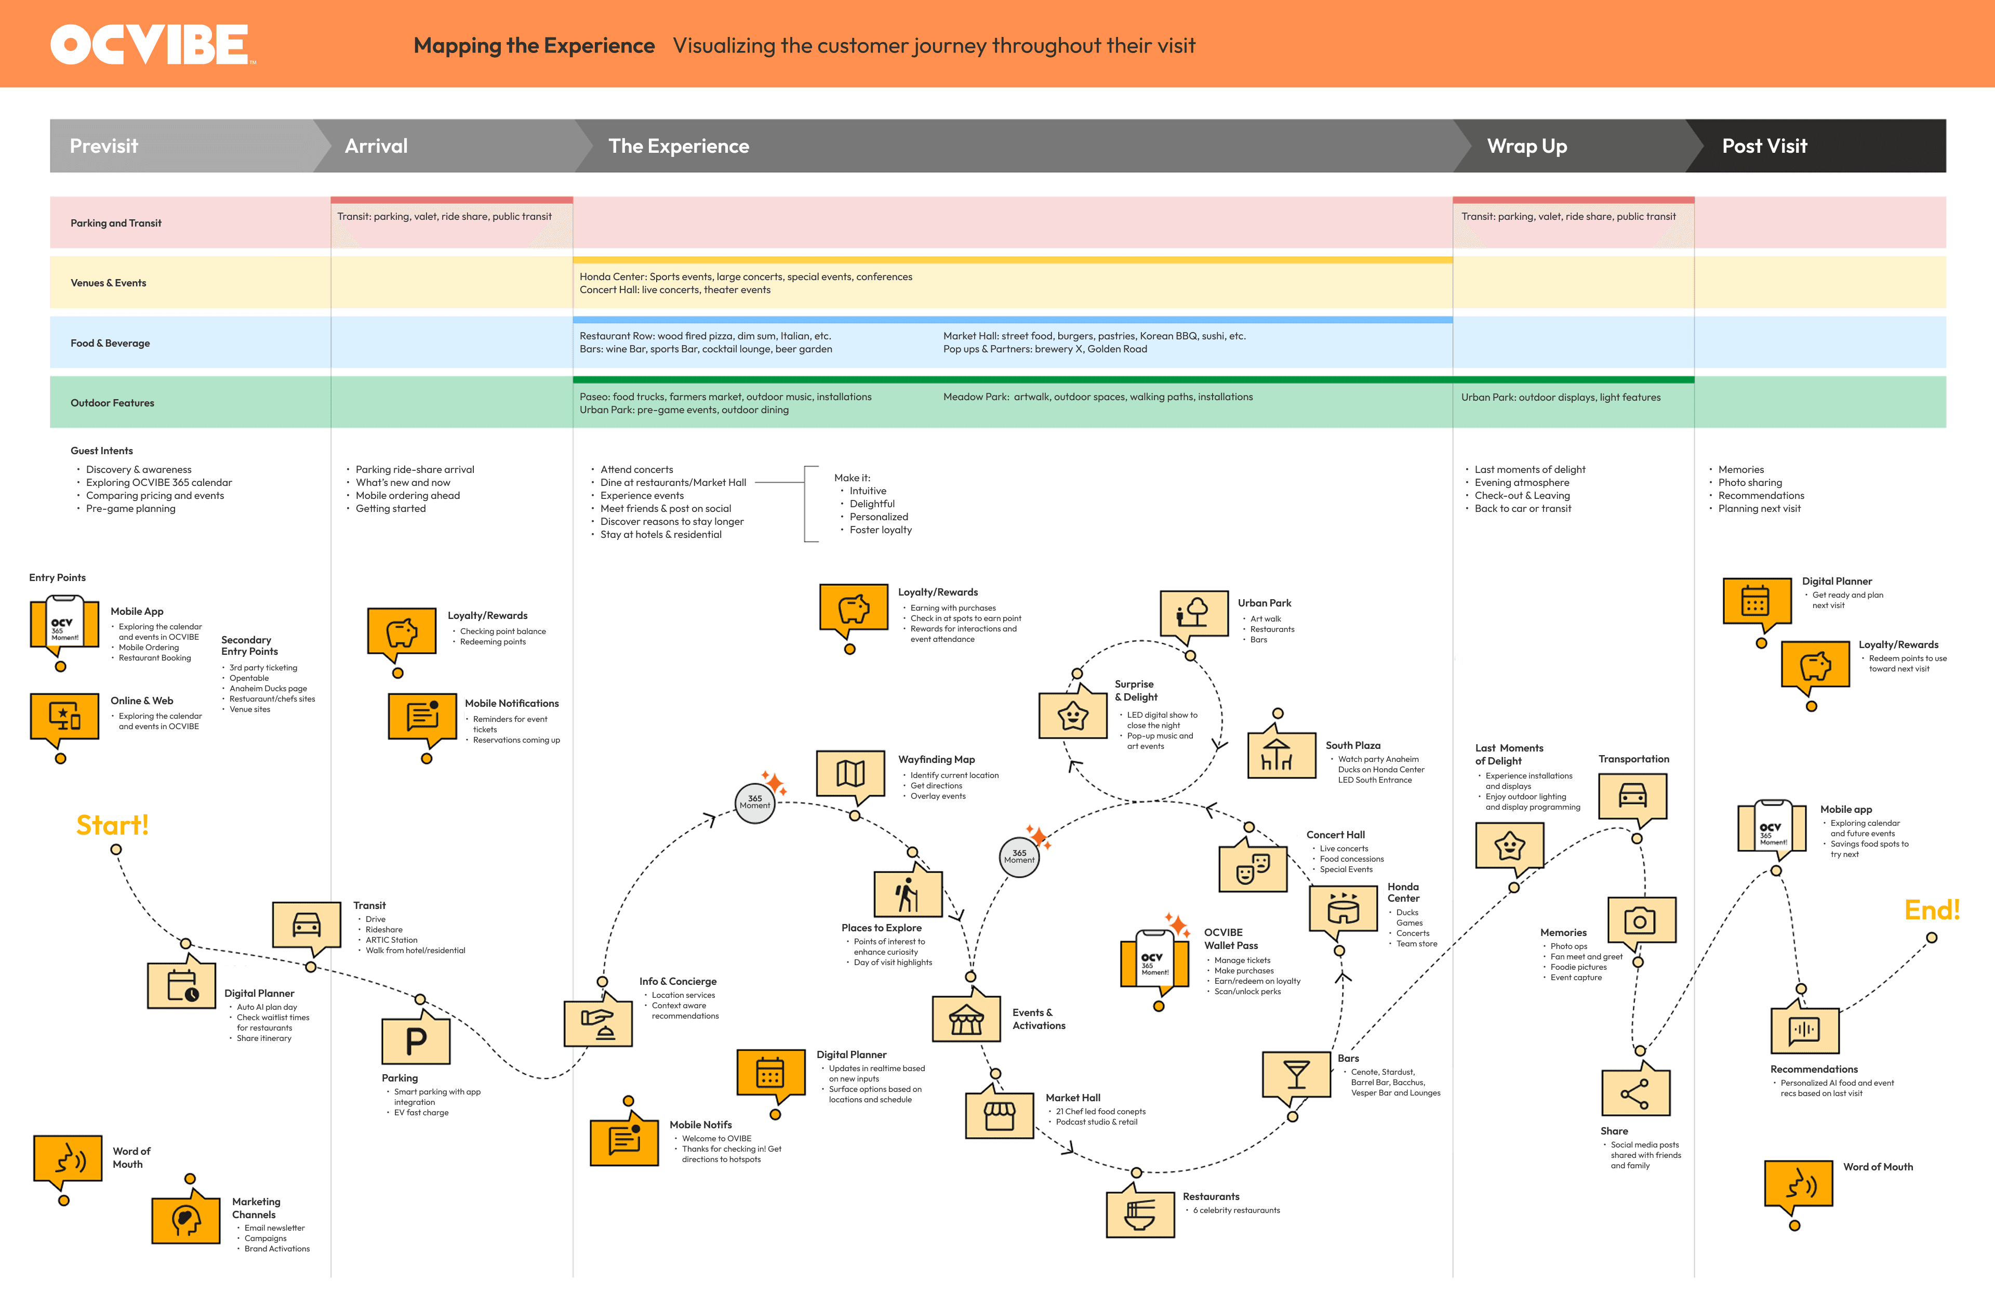Viewport: 1995px width, 1306px height.
Task: Click the Recommendations audio bubble icon
Action: 1804,1030
